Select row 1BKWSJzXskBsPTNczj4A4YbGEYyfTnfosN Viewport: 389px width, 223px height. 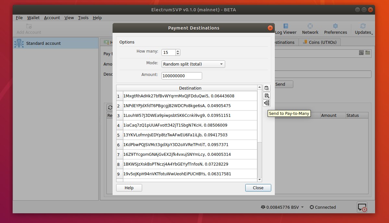[190, 164]
